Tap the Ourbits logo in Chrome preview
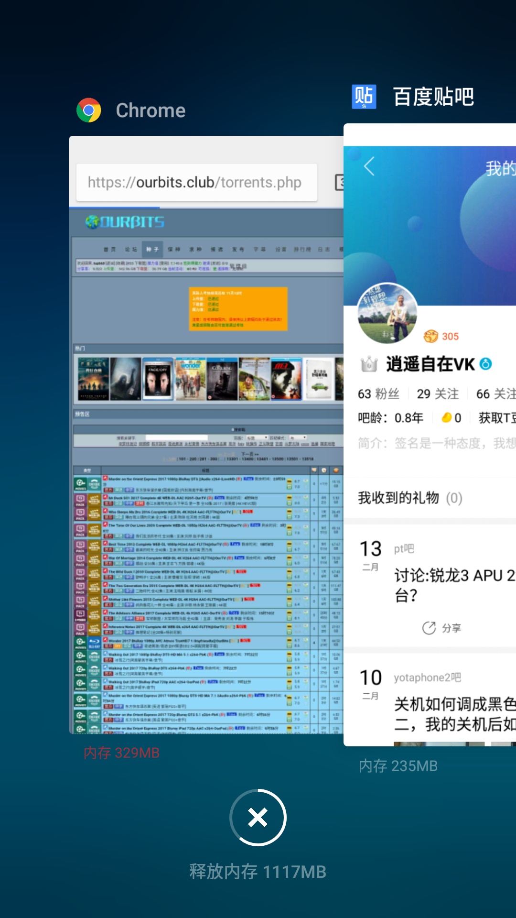This screenshot has width=516, height=918. pos(125,222)
